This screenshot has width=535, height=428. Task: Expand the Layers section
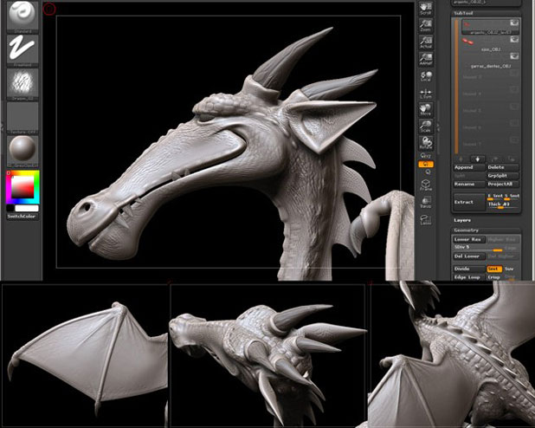(x=462, y=220)
